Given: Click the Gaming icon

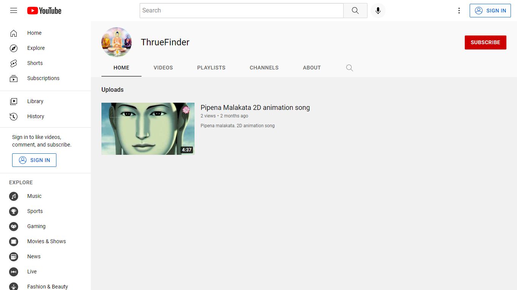Looking at the screenshot, I should pyautogui.click(x=14, y=227).
